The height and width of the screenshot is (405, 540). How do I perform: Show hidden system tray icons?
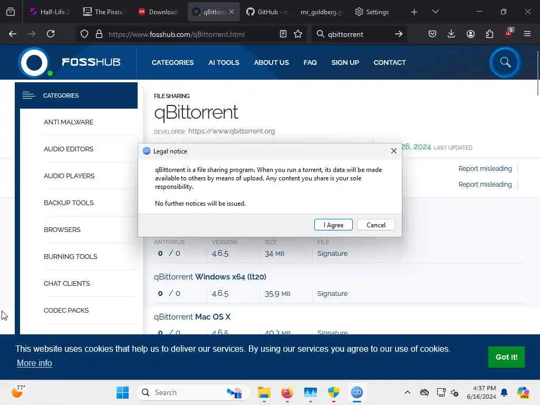pos(408,392)
